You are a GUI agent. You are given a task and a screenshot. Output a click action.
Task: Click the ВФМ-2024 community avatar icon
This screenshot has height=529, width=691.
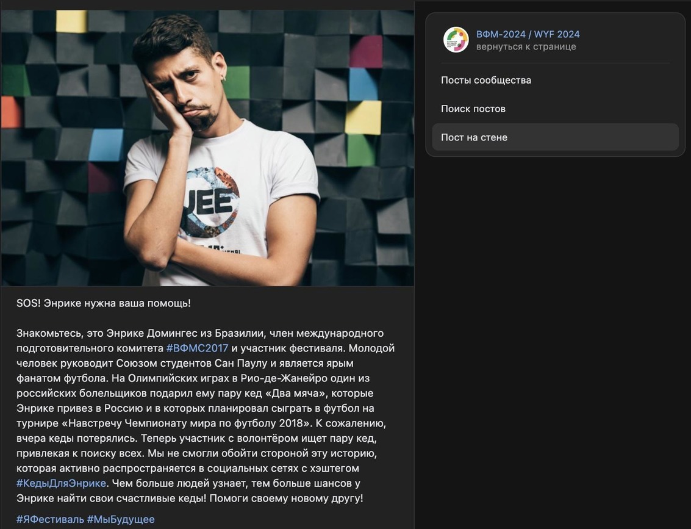click(x=456, y=40)
